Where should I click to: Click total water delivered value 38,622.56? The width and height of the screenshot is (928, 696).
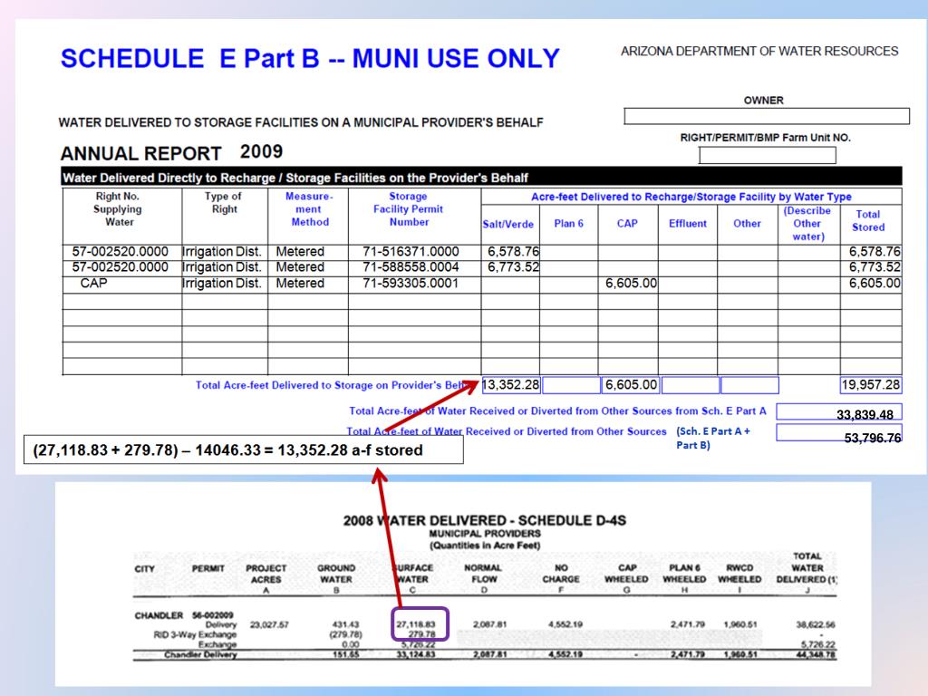[816, 625]
